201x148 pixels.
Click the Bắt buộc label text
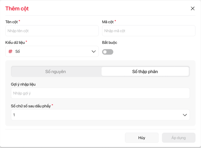tap(109, 43)
